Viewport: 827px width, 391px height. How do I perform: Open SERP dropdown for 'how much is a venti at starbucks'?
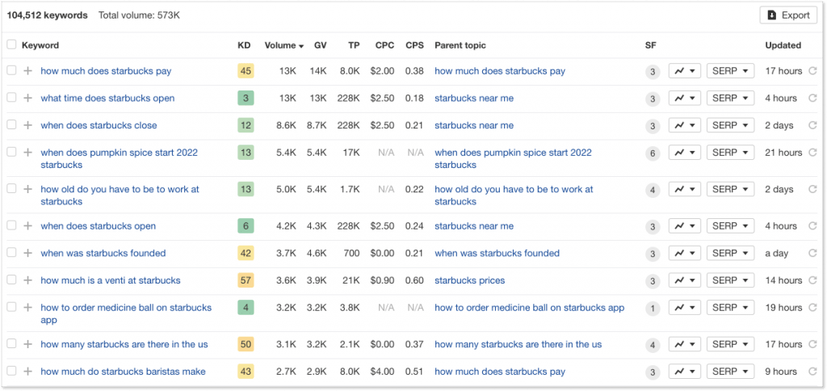coord(730,280)
